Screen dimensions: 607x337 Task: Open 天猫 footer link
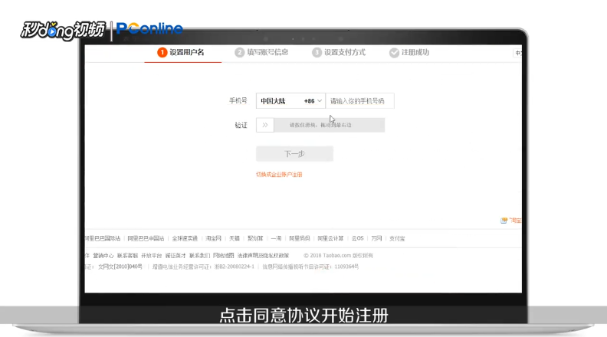coord(235,238)
